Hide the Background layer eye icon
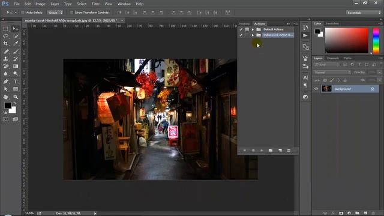 (x=316, y=89)
